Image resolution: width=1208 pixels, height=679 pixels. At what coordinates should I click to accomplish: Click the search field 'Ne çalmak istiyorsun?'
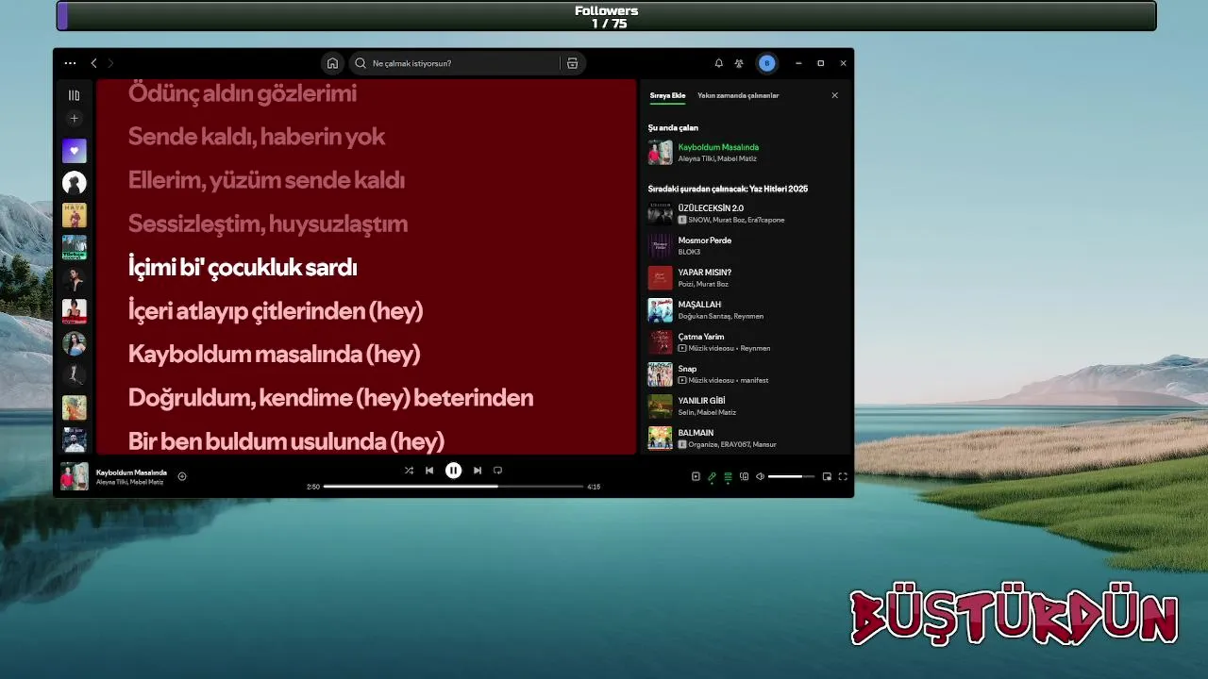point(455,63)
